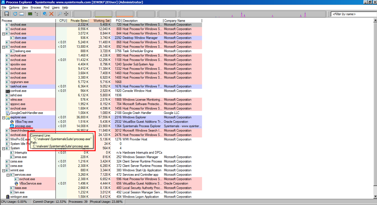
Task: Click the explorer.exe folder icon
Action: [8, 117]
